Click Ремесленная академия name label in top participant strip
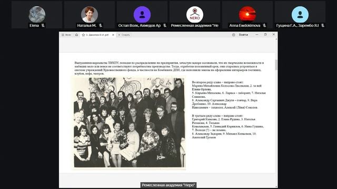This screenshot has width=337, height=189. [x=195, y=26]
